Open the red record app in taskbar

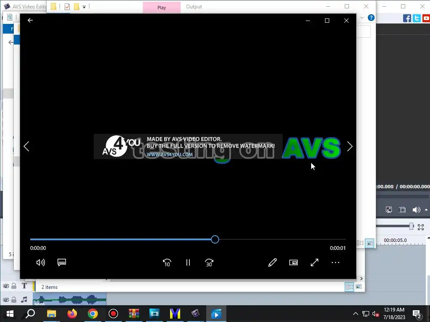(x=113, y=314)
